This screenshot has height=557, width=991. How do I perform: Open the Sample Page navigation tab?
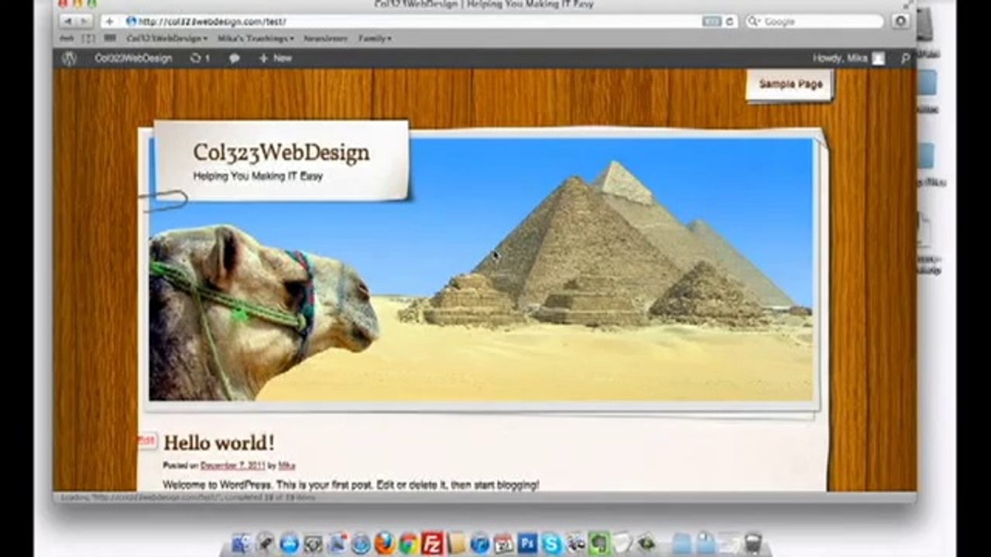pyautogui.click(x=790, y=84)
